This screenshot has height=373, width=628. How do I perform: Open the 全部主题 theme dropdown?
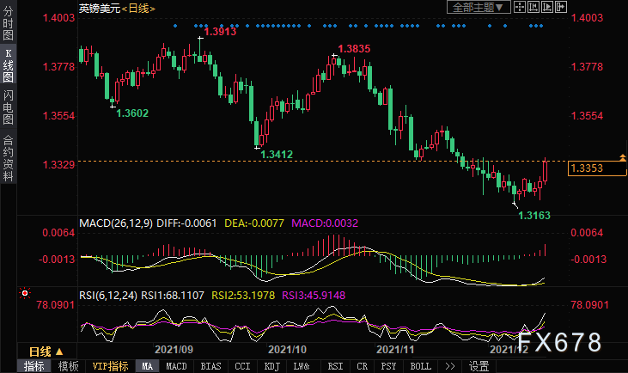coord(479,7)
